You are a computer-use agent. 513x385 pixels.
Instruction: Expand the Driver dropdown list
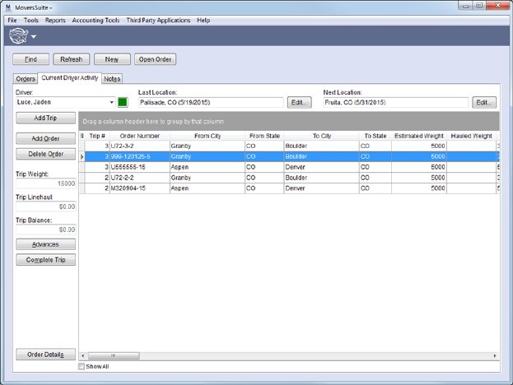point(111,103)
